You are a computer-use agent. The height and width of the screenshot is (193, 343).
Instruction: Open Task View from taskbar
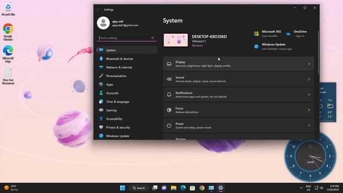pyautogui.click(x=155, y=188)
